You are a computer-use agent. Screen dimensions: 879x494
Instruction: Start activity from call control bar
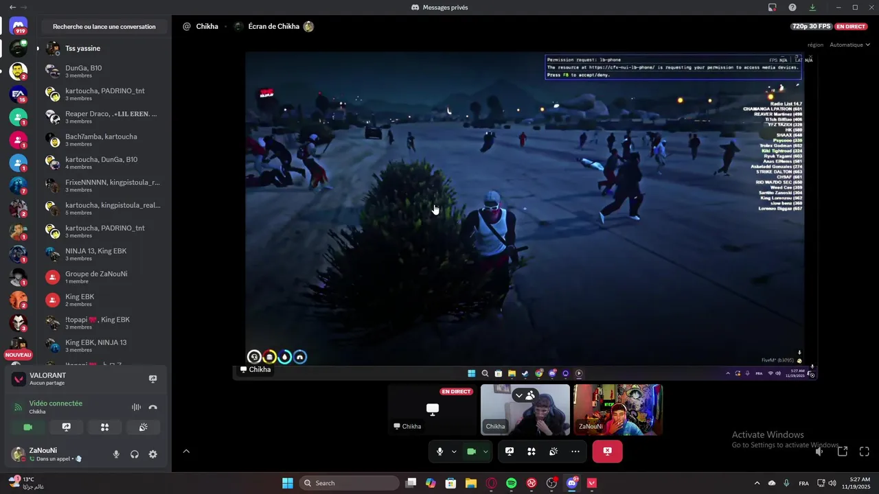[532, 451]
